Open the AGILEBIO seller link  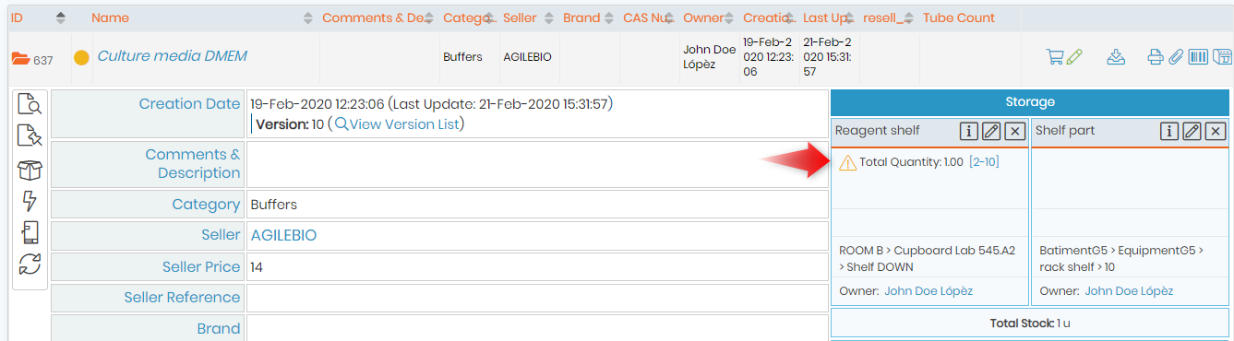[x=283, y=236]
